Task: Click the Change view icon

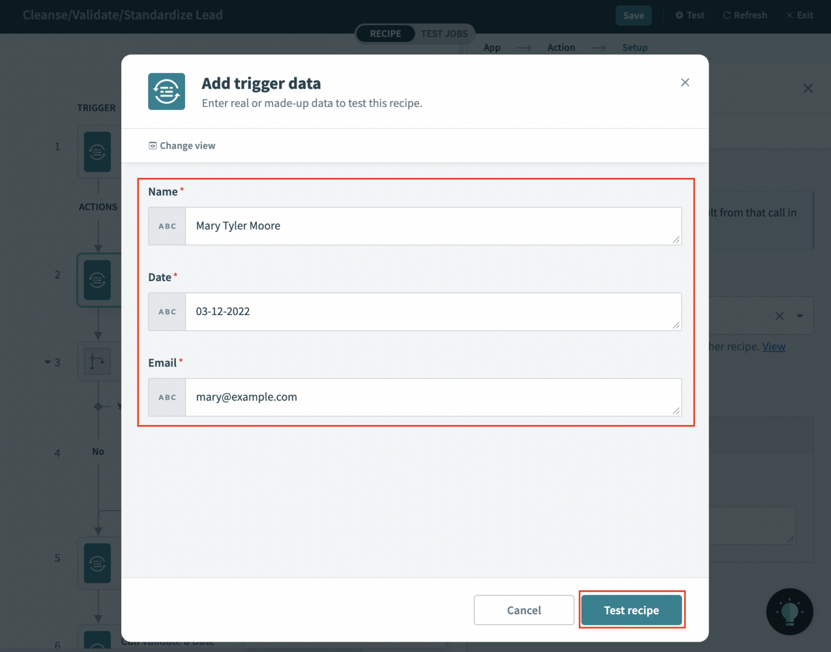Action: coord(153,145)
